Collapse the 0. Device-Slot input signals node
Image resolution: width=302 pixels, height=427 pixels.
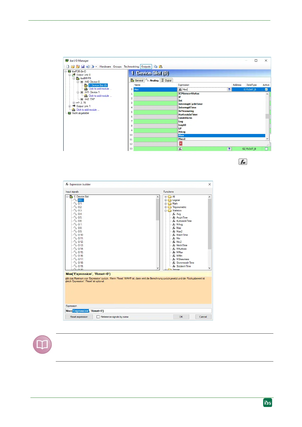pos(67,197)
